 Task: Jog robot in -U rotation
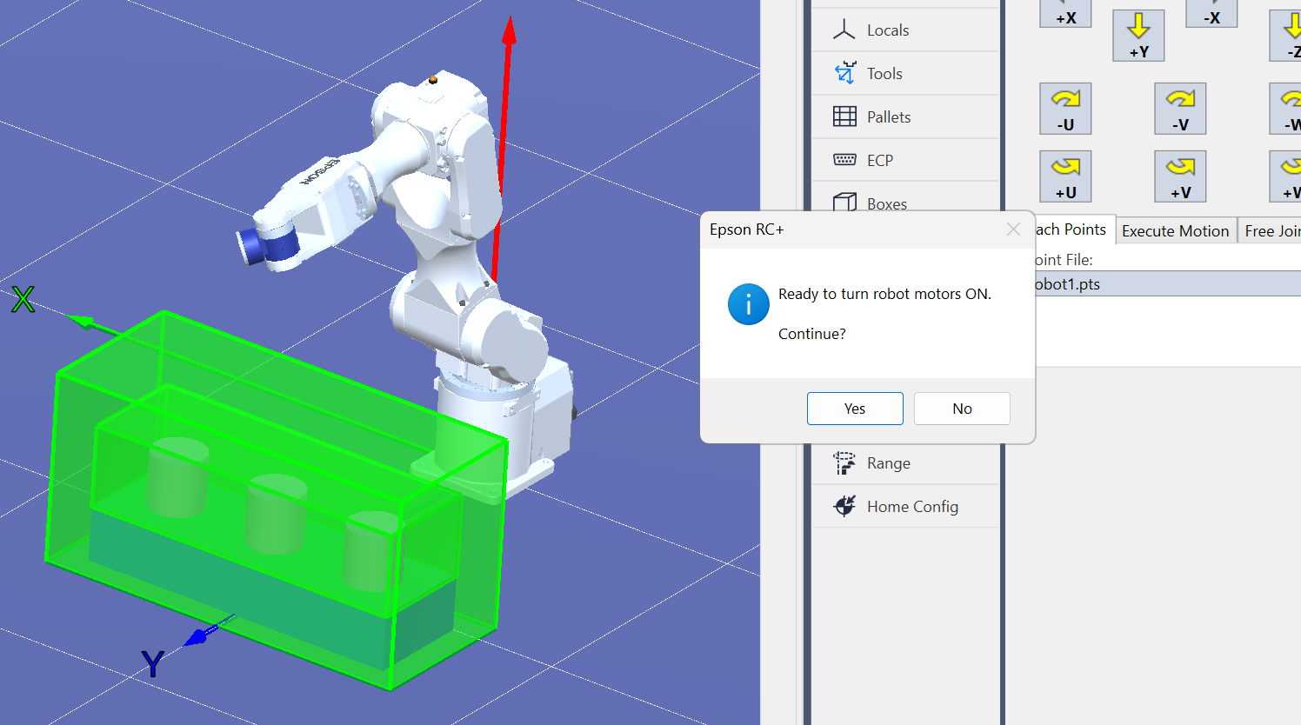[1065, 109]
